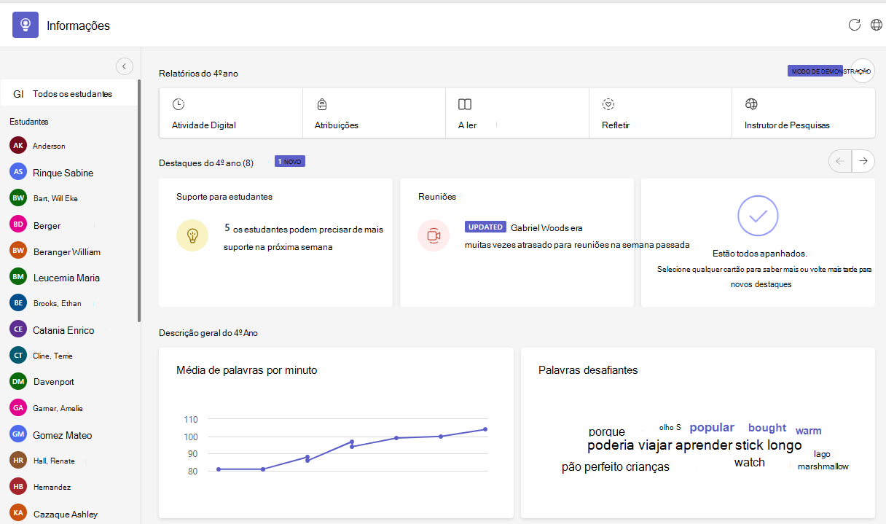886x524 pixels.
Task: Select the BD avatar for Berger
Action: (x=18, y=224)
